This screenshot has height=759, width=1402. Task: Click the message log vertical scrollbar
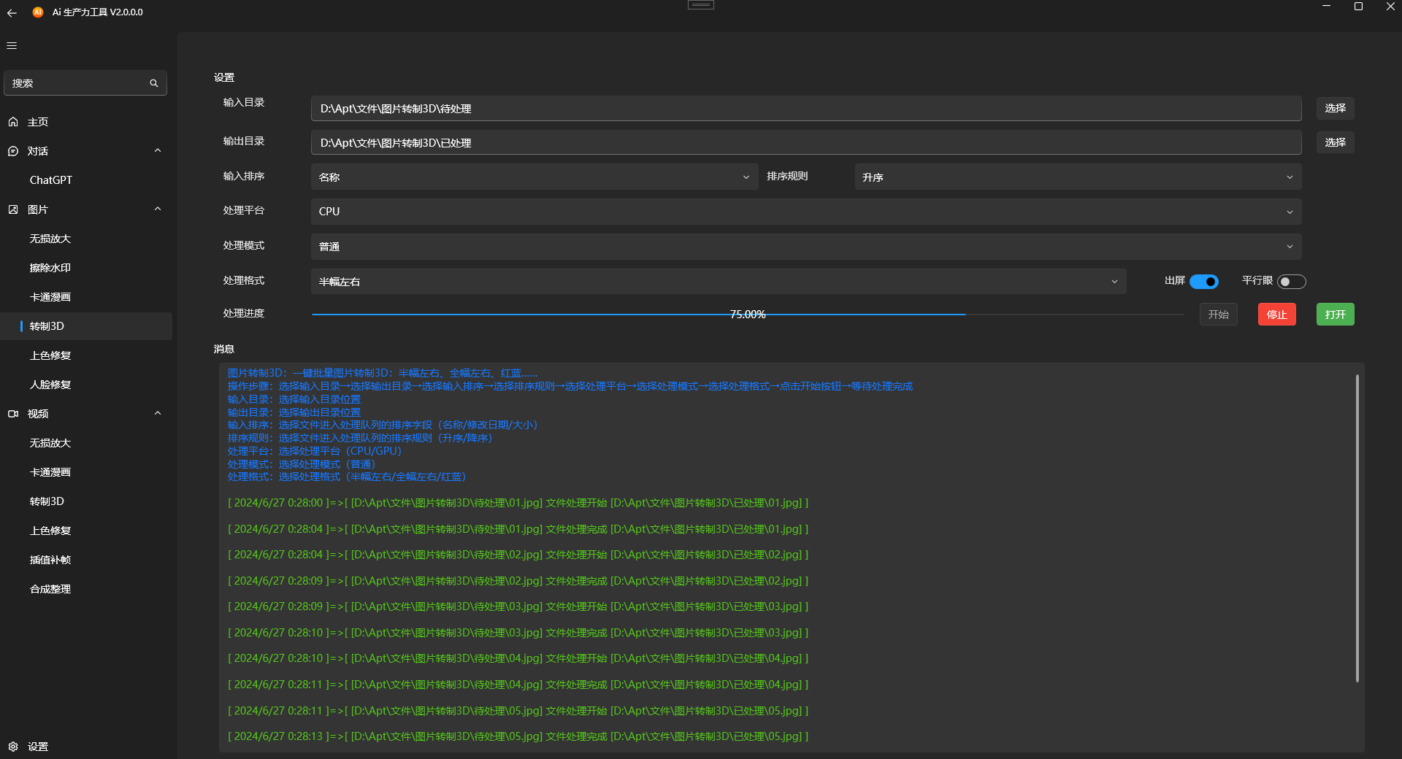(x=1357, y=528)
